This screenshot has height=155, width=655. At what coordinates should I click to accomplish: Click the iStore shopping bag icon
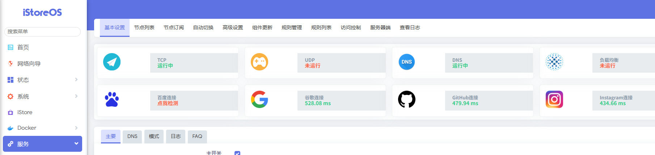[x=10, y=112]
